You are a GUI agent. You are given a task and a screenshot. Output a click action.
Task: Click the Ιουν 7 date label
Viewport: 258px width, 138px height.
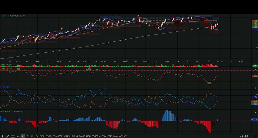tap(126, 61)
